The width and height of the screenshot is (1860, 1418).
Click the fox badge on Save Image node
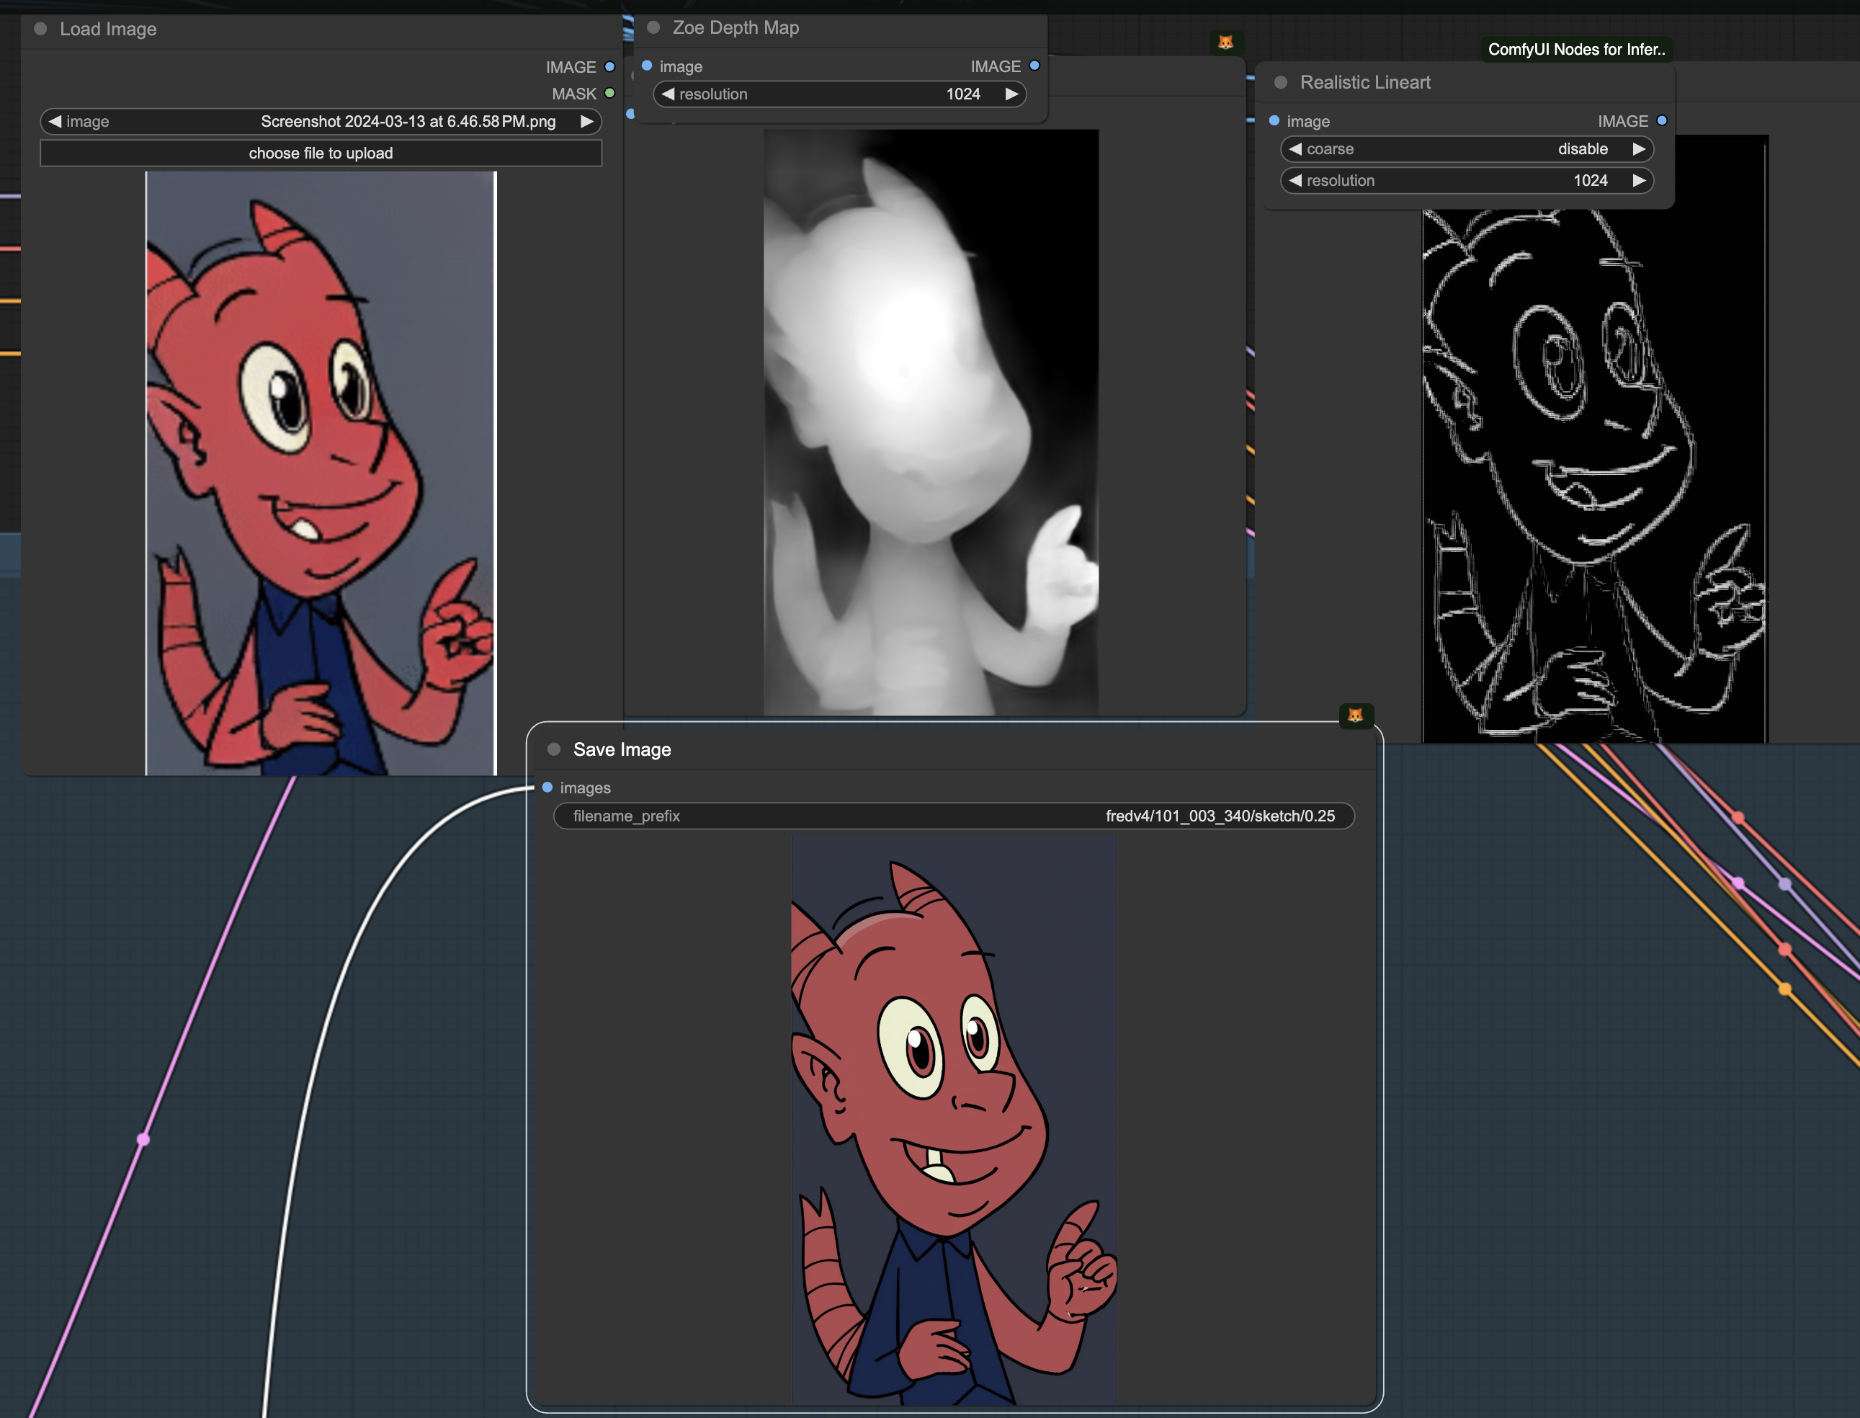pyautogui.click(x=1355, y=715)
